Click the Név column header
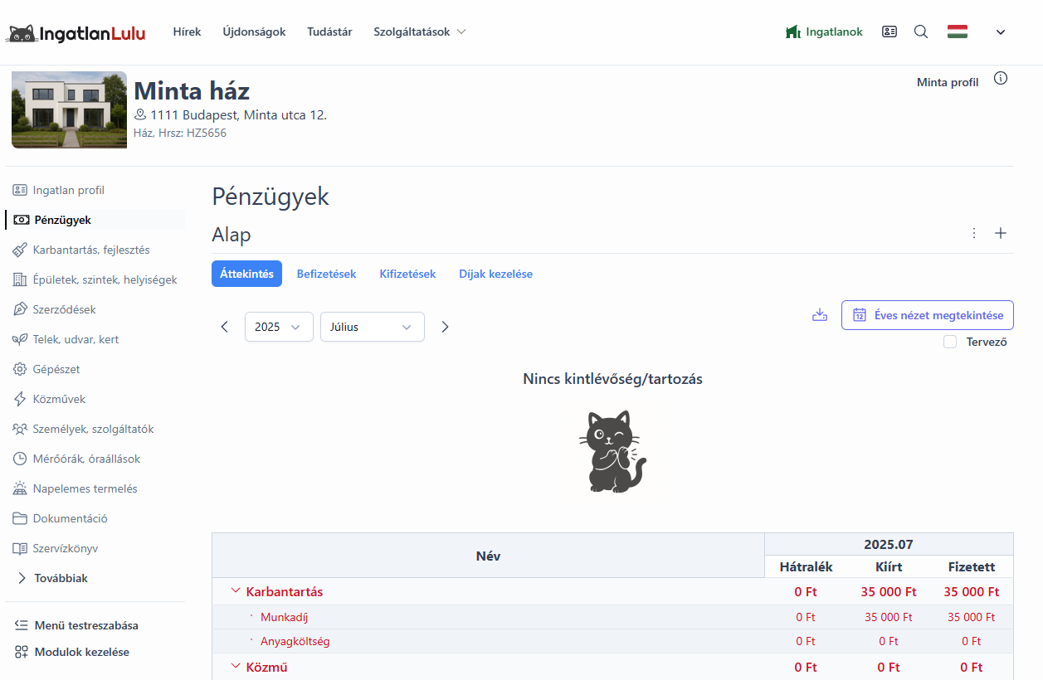1043x680 pixels. coord(488,556)
